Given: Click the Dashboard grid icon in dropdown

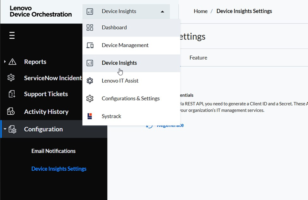Looking at the screenshot, I should [90, 28].
